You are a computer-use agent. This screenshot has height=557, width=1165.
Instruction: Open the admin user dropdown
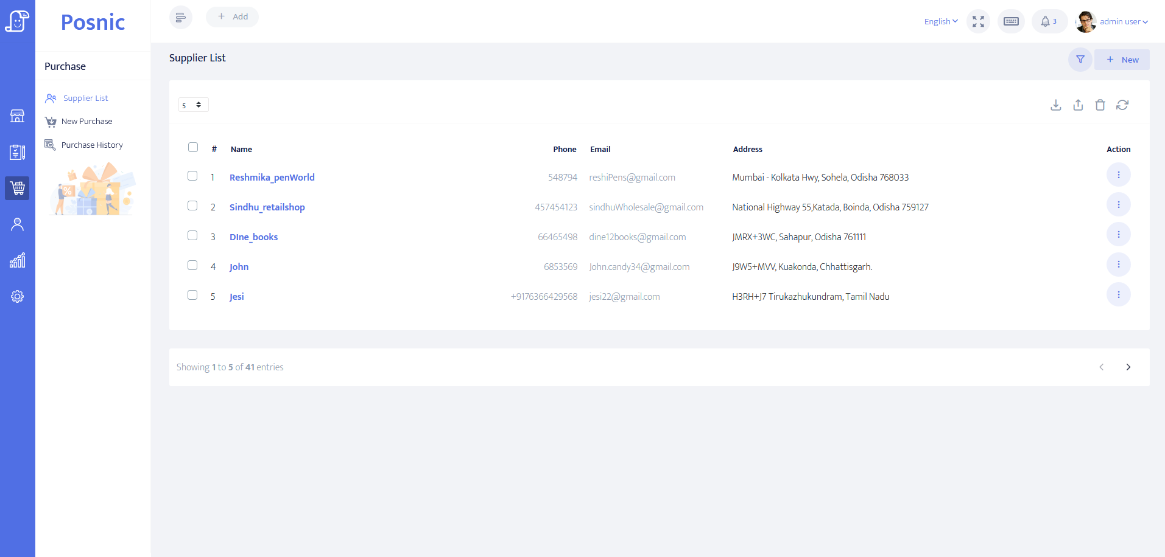pos(1123,21)
